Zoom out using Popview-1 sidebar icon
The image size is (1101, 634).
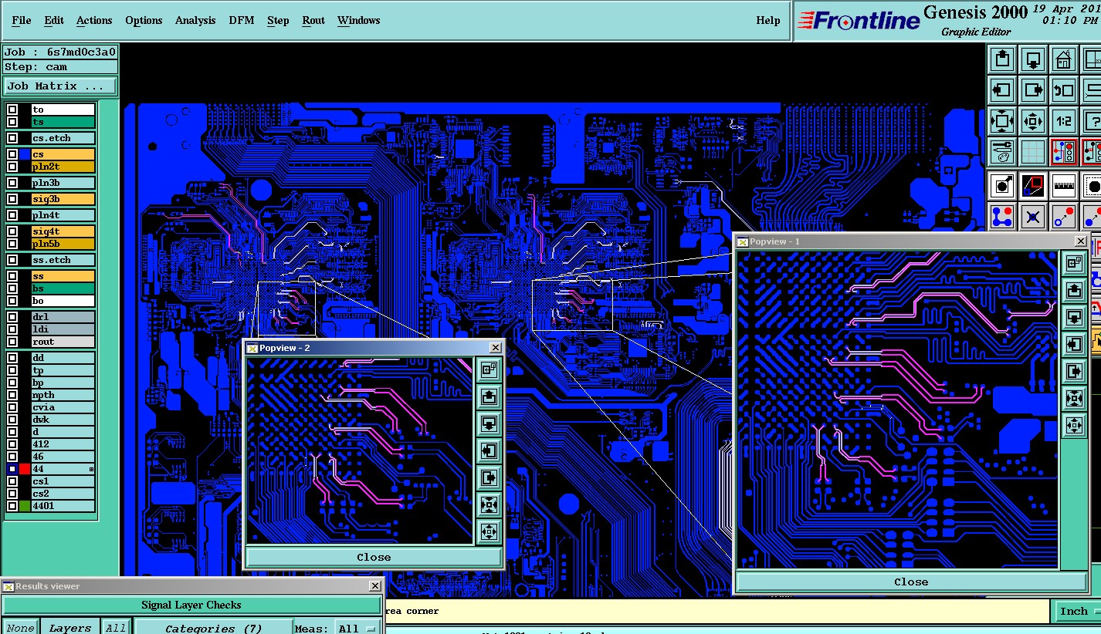(x=1074, y=425)
